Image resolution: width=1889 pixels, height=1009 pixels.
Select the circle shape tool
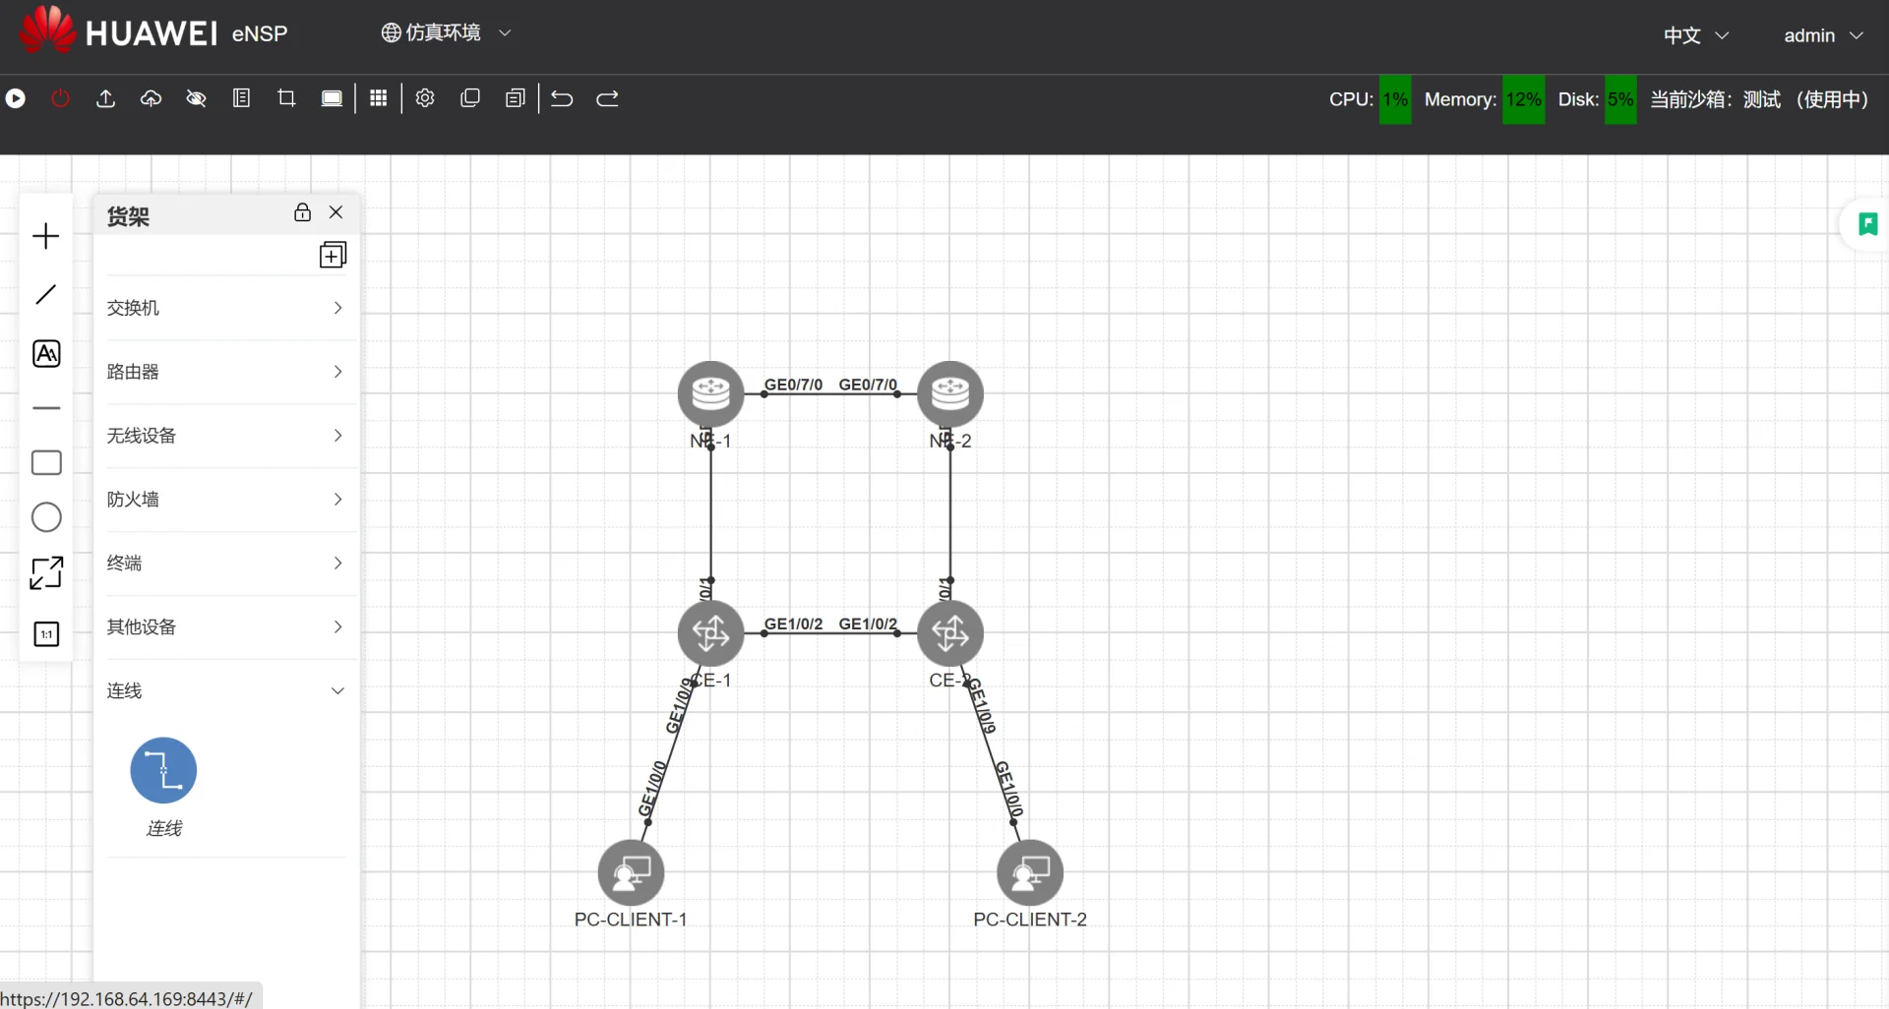click(x=46, y=517)
